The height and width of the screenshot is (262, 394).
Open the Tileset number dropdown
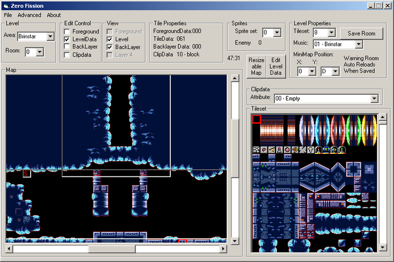[331, 32]
